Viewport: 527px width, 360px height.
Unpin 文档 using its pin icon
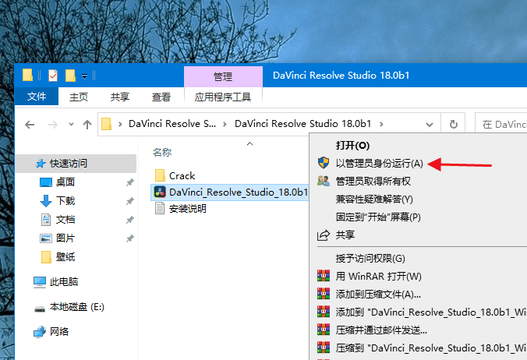pyautogui.click(x=129, y=220)
